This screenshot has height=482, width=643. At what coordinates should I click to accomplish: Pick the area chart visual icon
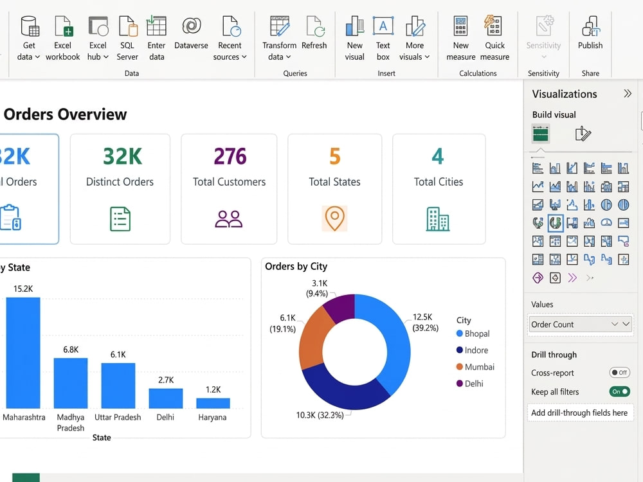pyautogui.click(x=555, y=186)
